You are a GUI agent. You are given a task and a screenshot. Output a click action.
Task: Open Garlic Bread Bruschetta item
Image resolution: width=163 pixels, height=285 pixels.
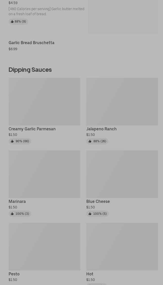(31, 43)
